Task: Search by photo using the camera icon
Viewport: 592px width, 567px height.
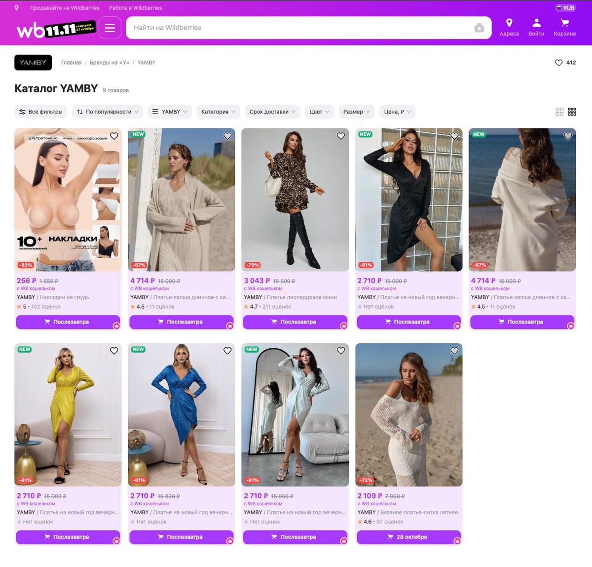Action: tap(479, 28)
